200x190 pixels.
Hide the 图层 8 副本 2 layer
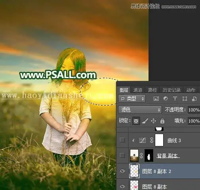pyautogui.click(x=122, y=171)
